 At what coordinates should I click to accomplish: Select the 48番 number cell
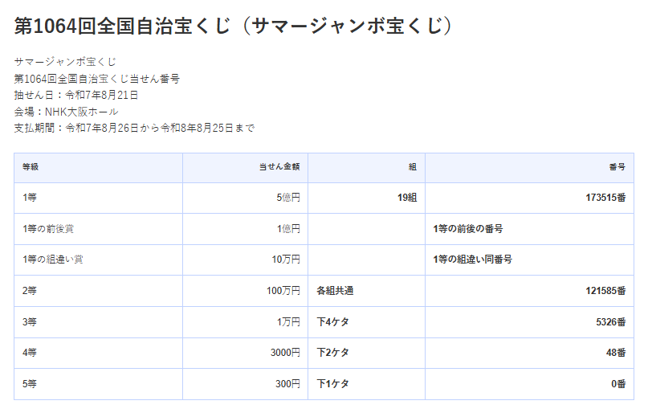click(616, 353)
